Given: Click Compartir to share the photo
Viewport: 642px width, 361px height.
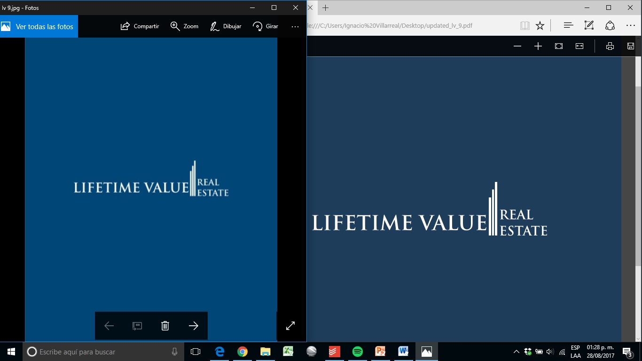Looking at the screenshot, I should point(140,26).
